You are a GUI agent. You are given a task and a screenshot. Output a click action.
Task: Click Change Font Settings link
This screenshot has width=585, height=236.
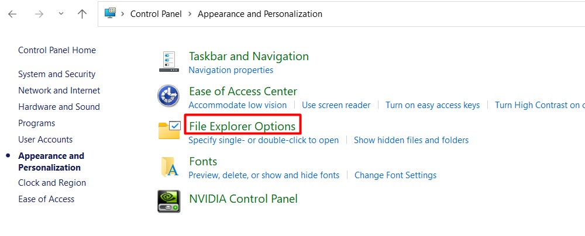[395, 175]
